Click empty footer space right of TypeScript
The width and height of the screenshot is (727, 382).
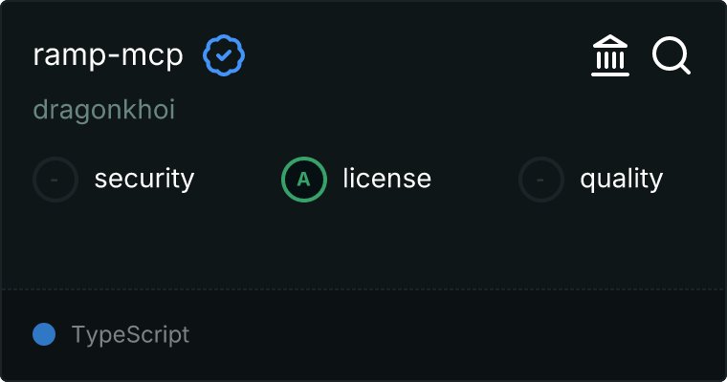(x=459, y=334)
